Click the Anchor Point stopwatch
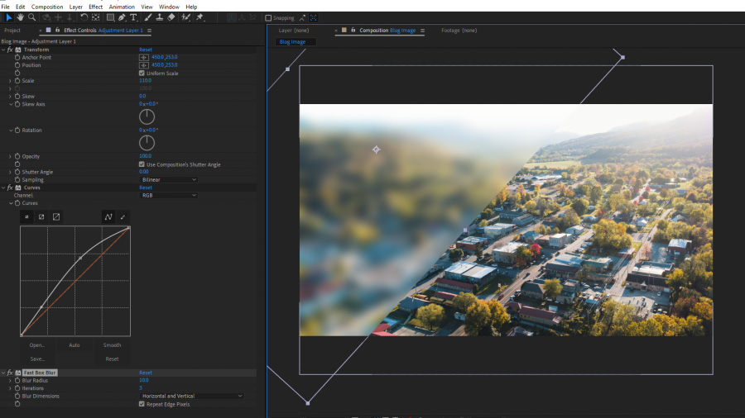745x418 pixels. click(x=17, y=57)
